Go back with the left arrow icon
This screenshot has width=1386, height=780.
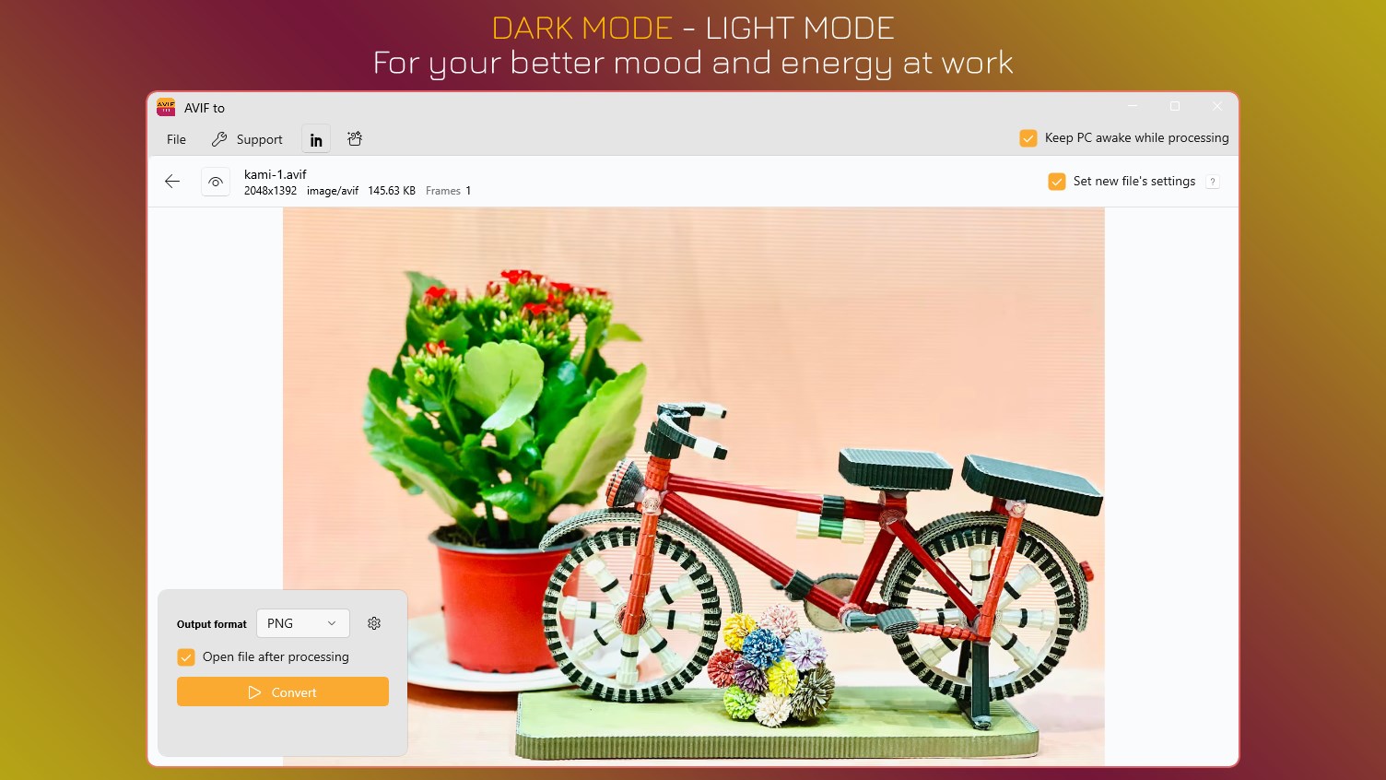172,182
